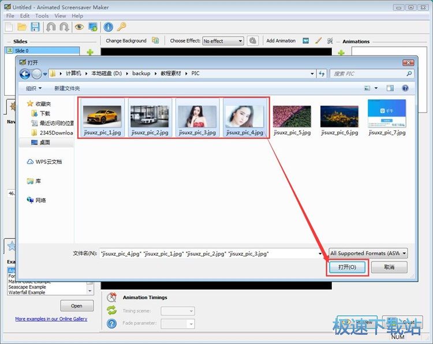433x344 pixels.
Task: Select WPS云文档 in navigation pane
Action: [44, 162]
